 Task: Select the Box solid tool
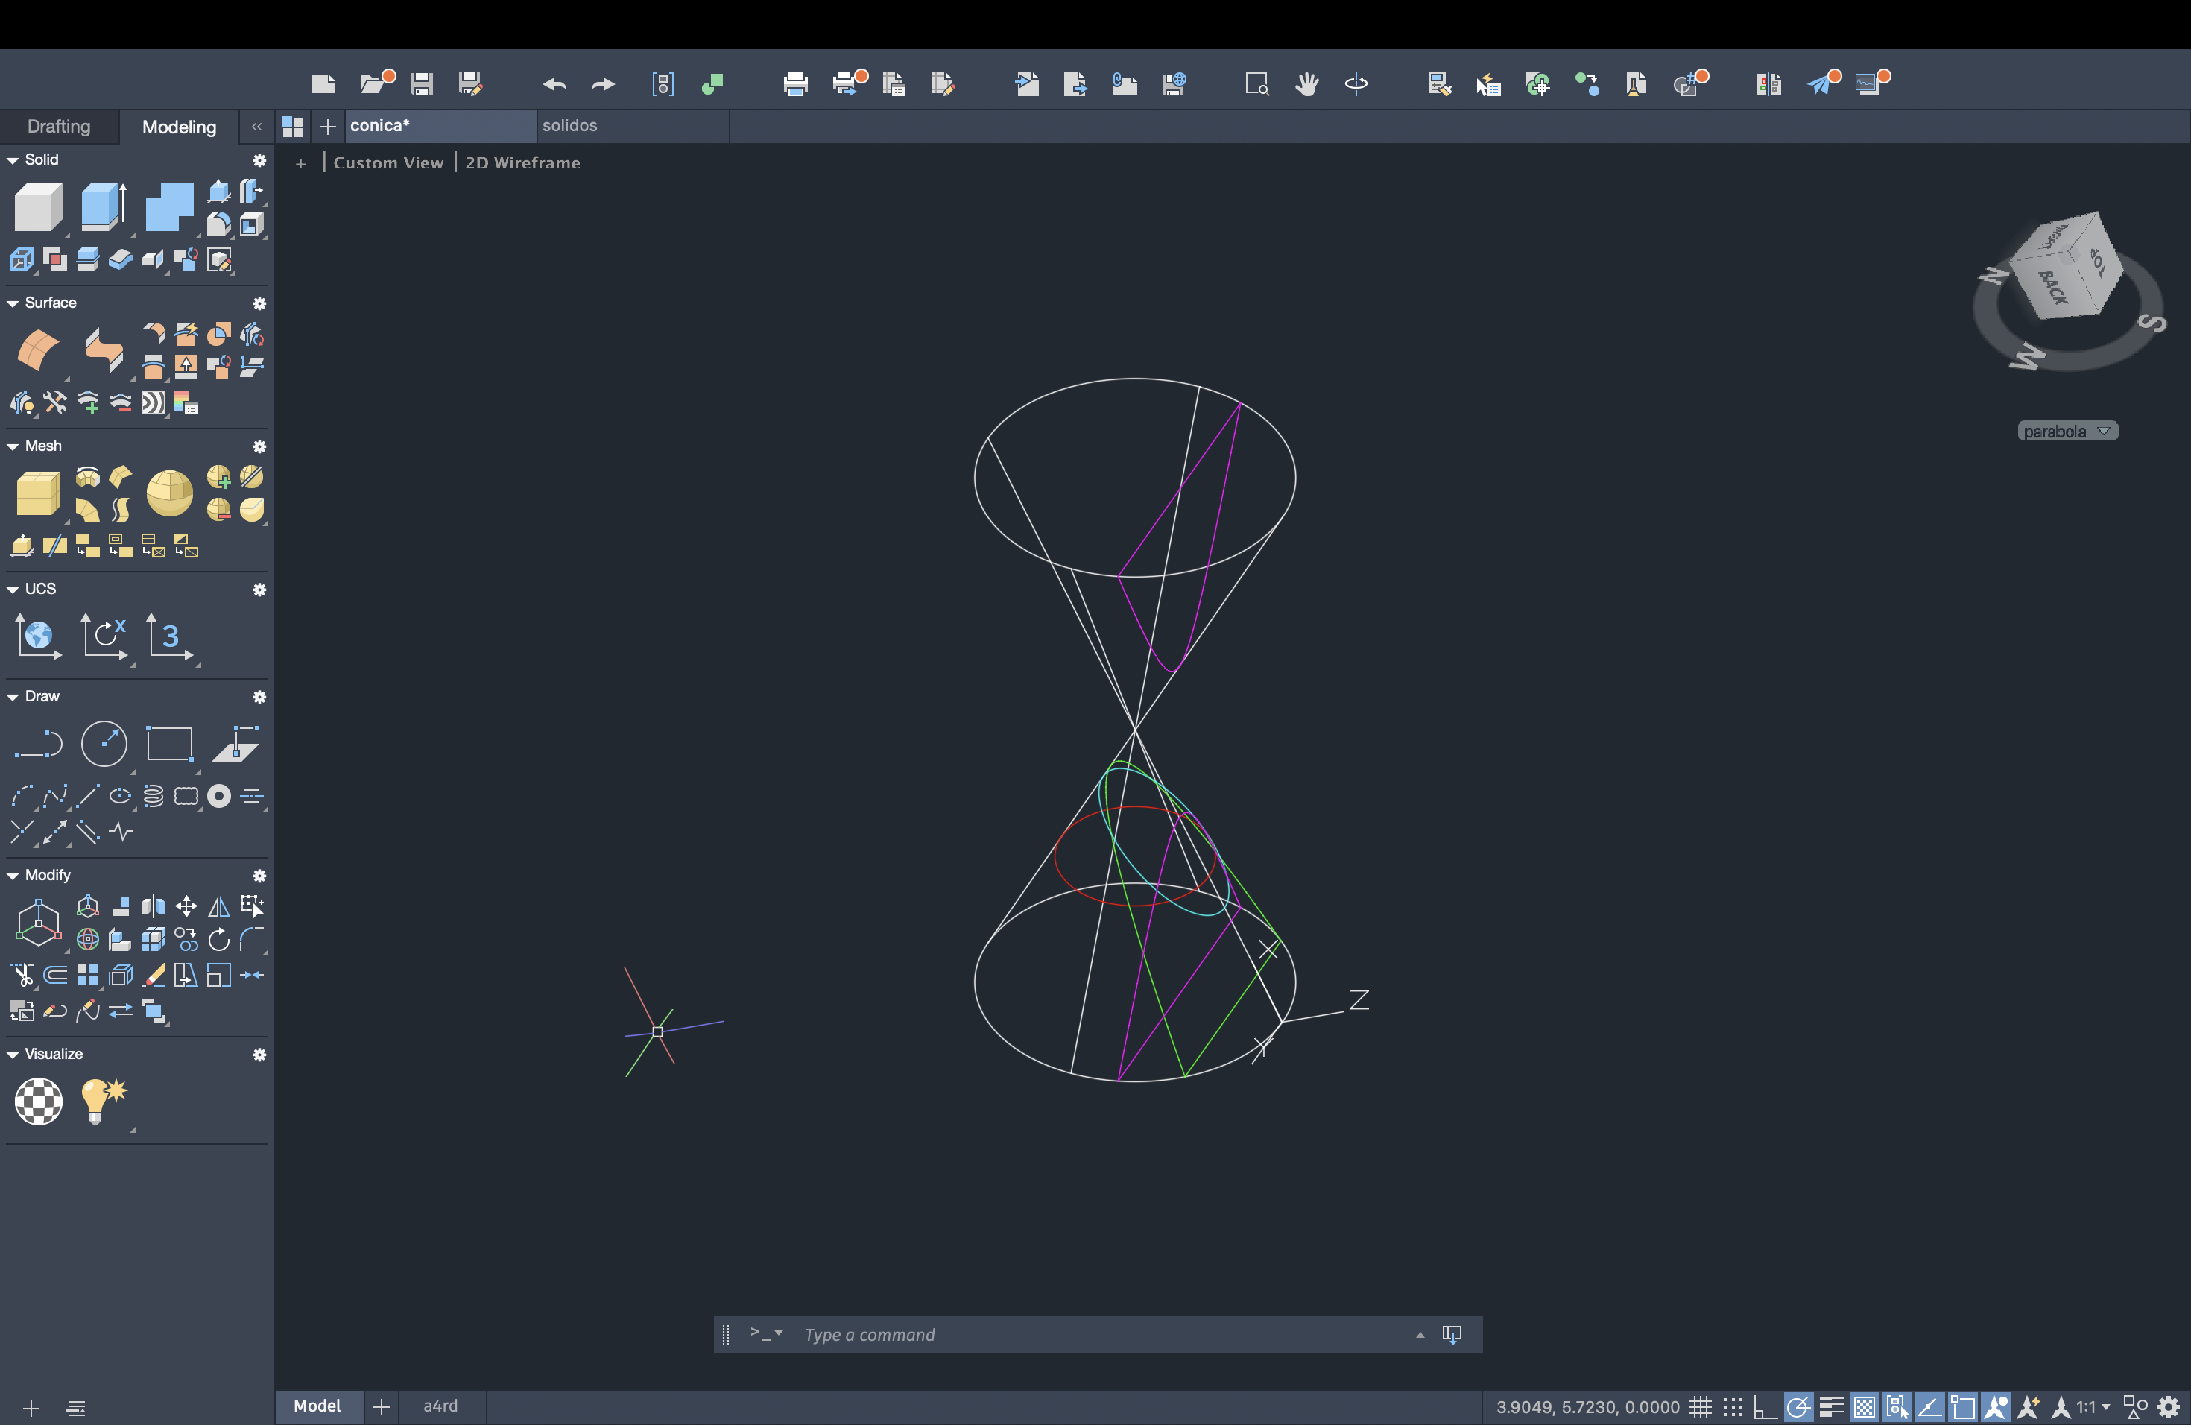point(39,207)
